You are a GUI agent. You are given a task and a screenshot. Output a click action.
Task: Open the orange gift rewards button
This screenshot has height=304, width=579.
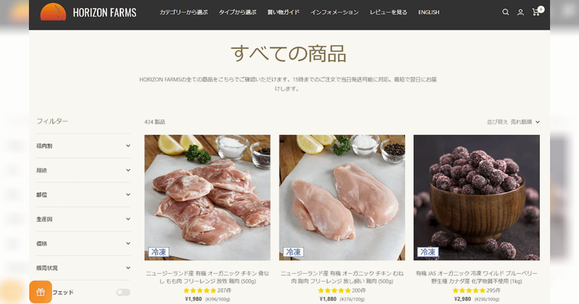click(41, 292)
